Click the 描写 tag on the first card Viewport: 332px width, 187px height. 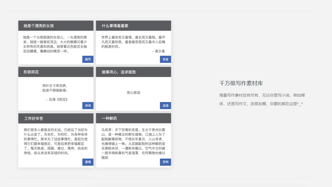(x=88, y=59)
